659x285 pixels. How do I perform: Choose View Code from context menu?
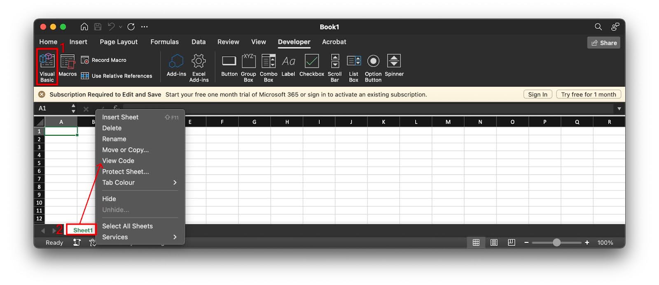[118, 161]
